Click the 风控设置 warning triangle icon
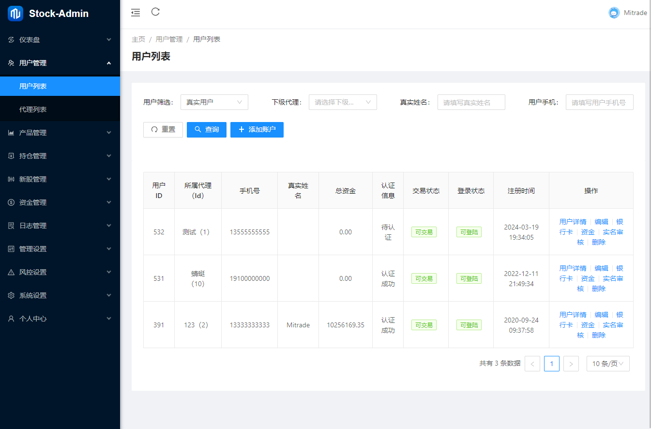The height and width of the screenshot is (429, 651). (x=11, y=272)
